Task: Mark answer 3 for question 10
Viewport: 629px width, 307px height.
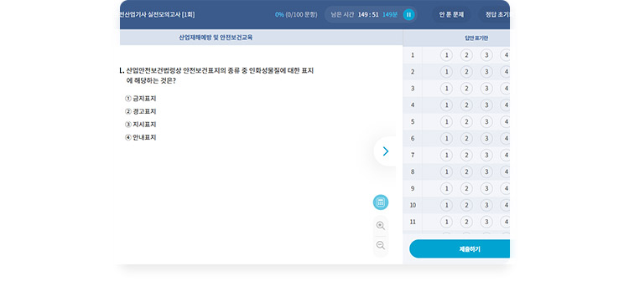Action: [486, 205]
